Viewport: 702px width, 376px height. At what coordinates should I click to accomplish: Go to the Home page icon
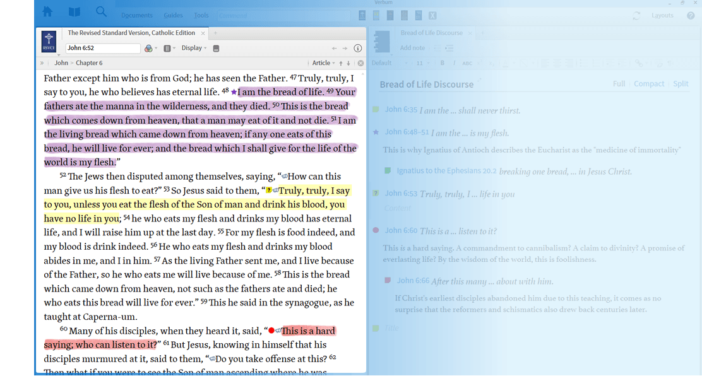click(47, 11)
